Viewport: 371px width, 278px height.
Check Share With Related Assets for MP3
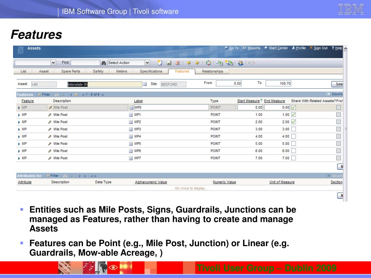(x=293, y=129)
